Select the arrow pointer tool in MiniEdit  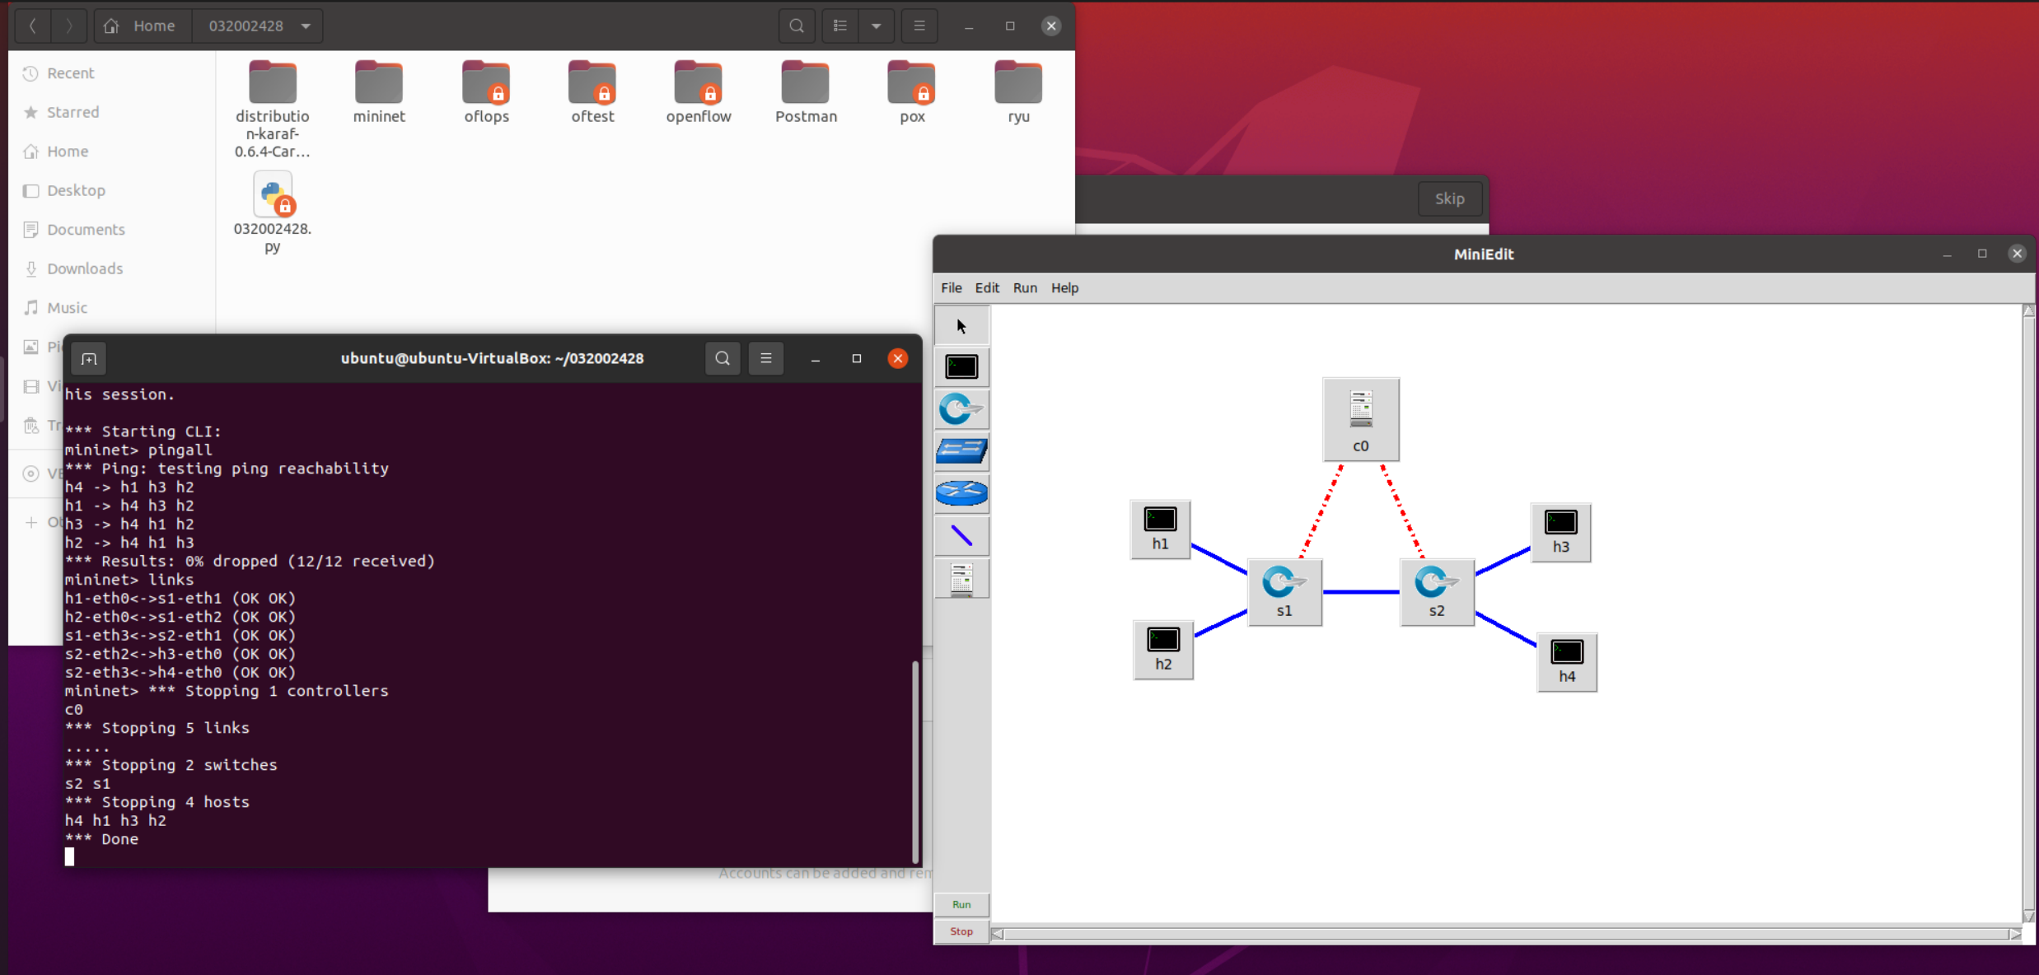[x=961, y=326]
